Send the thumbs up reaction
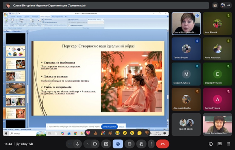 click(96, 133)
